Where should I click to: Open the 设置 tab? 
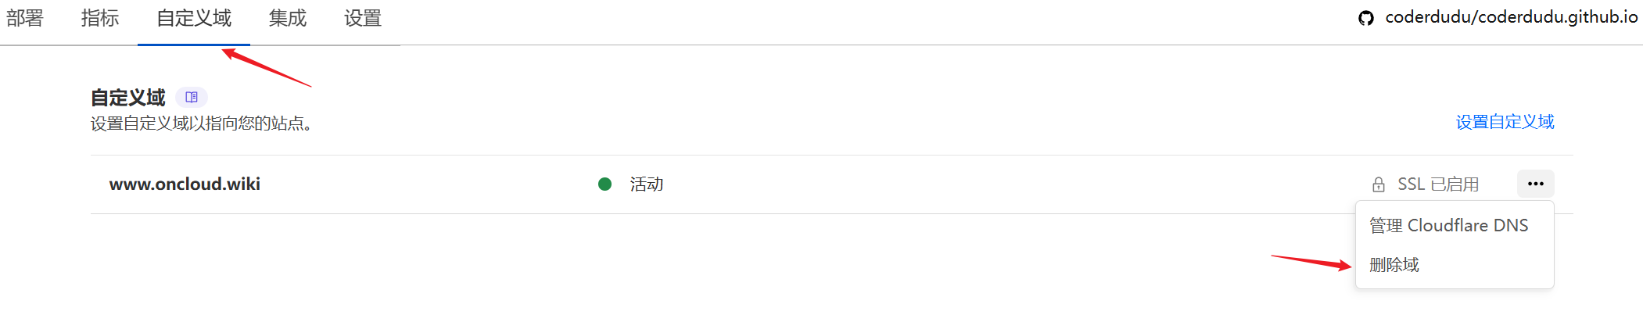[363, 18]
